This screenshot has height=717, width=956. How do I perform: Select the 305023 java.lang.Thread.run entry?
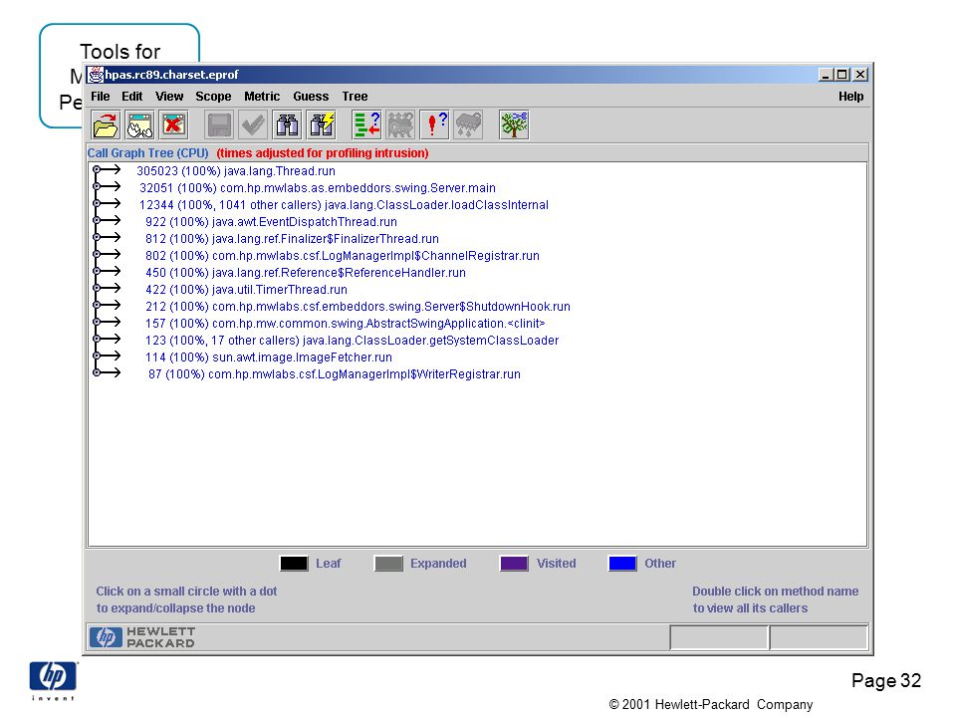tap(236, 171)
